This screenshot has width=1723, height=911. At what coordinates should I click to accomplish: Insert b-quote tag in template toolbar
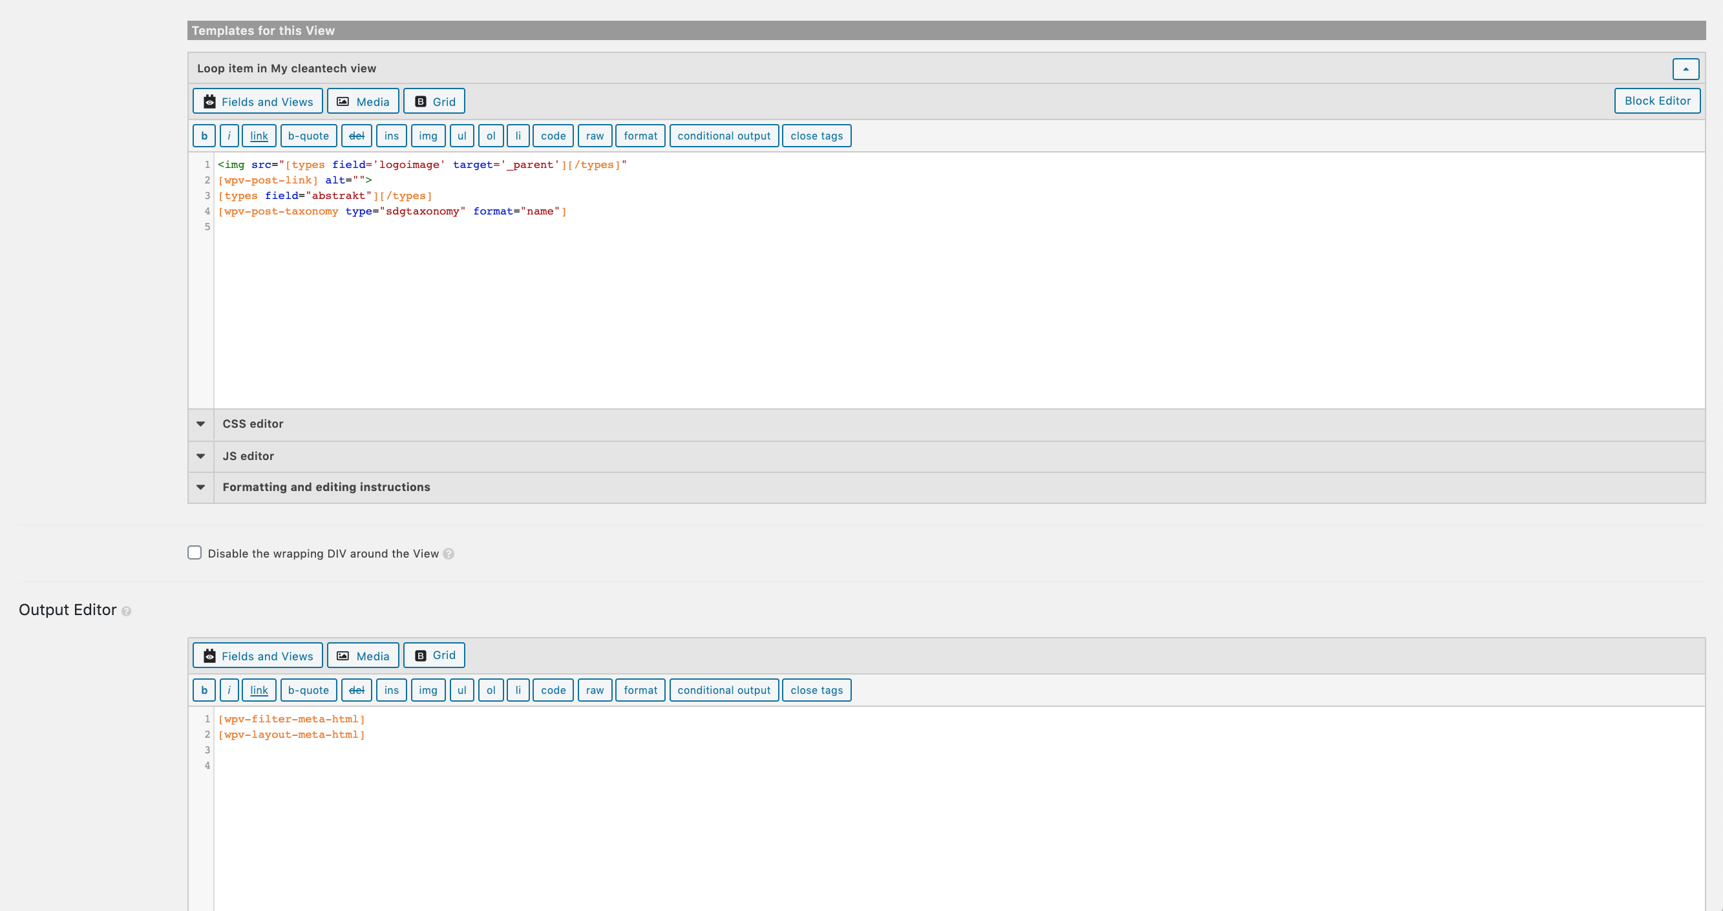tap(308, 136)
